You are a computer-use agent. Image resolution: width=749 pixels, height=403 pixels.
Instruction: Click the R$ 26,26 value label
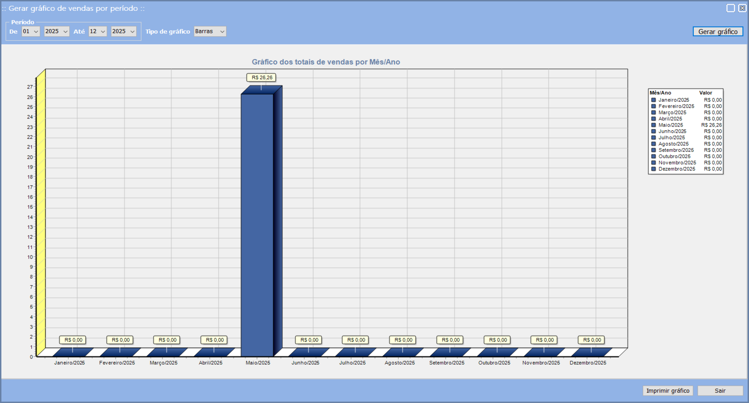(262, 78)
